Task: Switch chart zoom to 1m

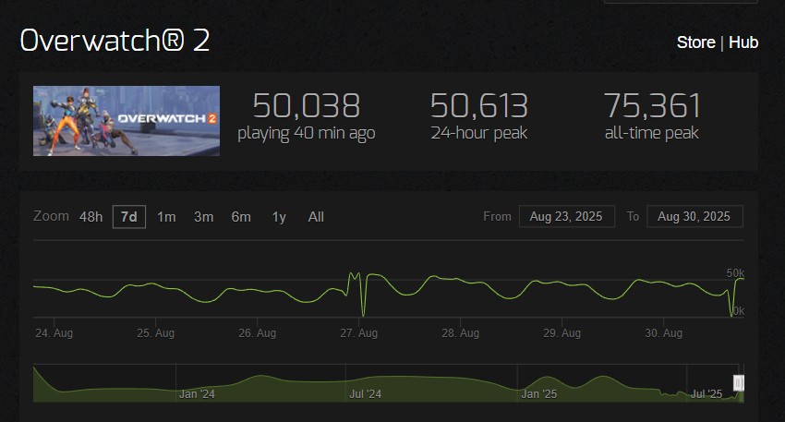Action: tap(166, 217)
